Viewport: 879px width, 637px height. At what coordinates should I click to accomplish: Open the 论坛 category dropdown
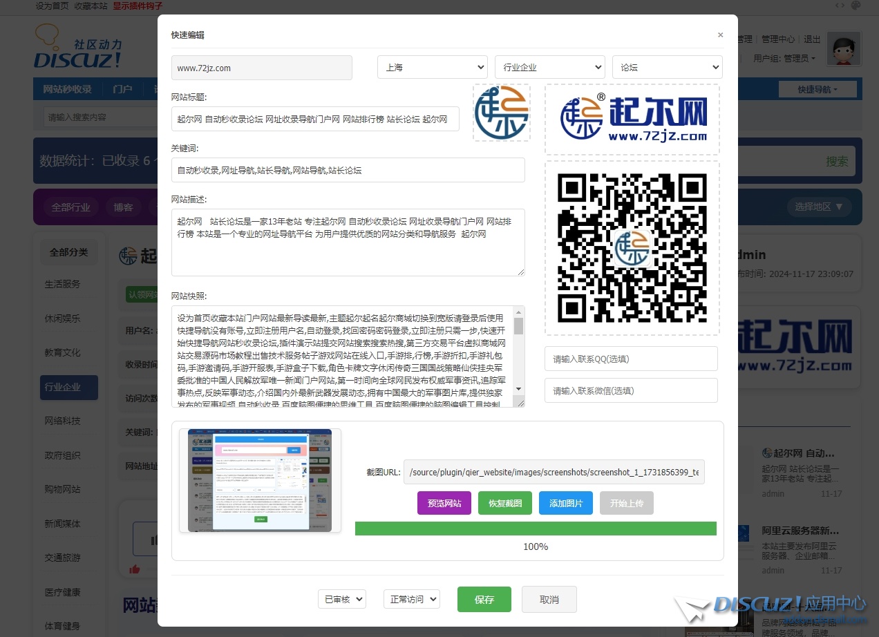coord(667,67)
